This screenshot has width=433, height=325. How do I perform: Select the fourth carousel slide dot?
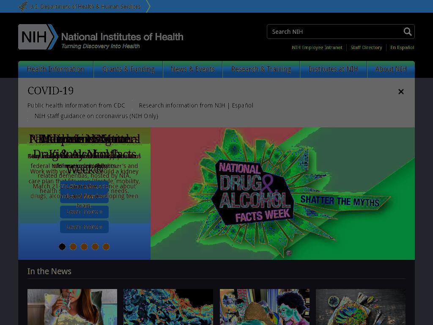(x=95, y=247)
